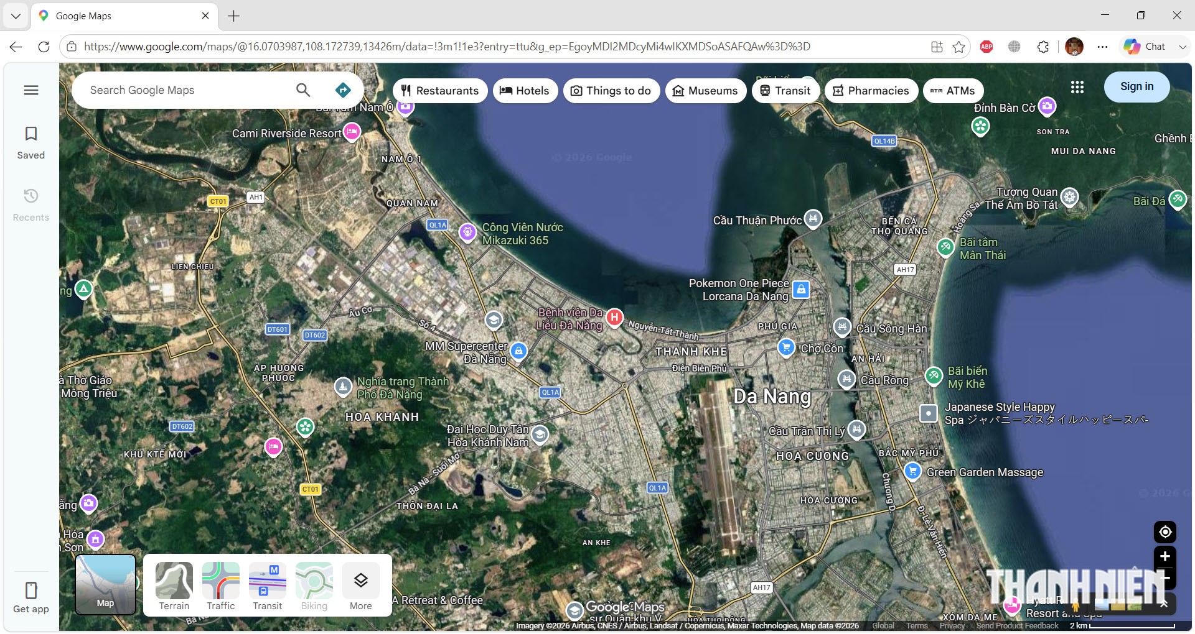Click the Pokemon One Piece Lorcana marker
Screen dimensions: 1195x634
tap(801, 289)
